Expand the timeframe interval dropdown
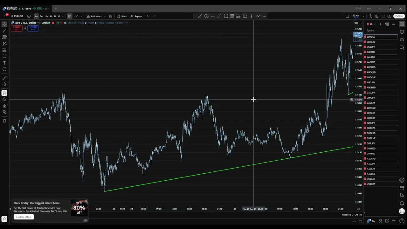This screenshot has width=407, height=229. pos(63,16)
